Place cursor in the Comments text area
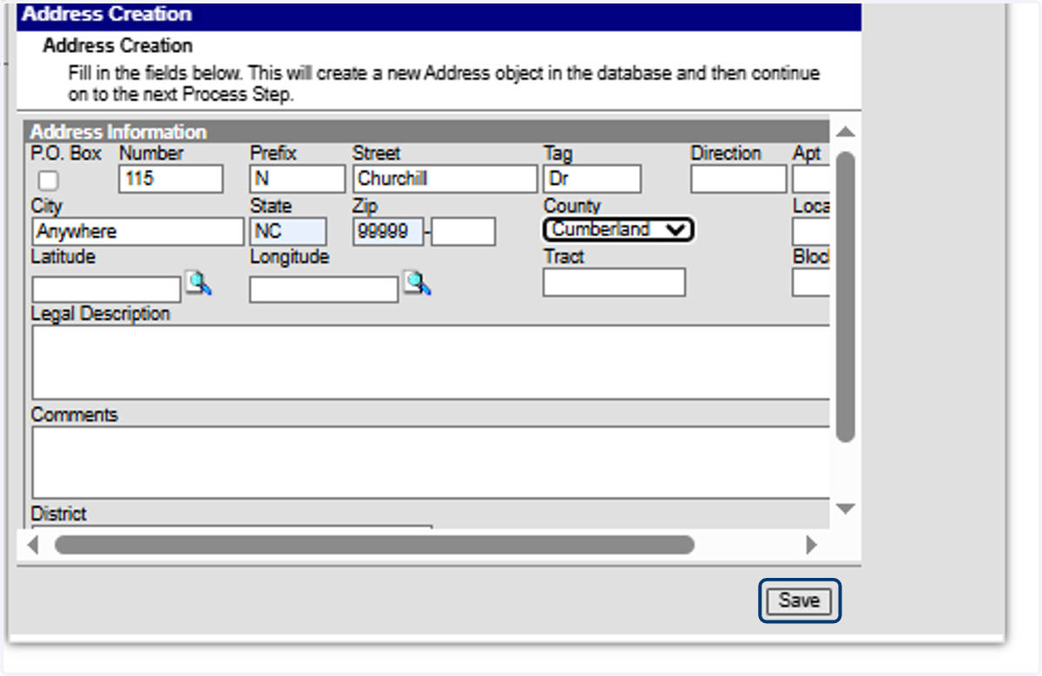The width and height of the screenshot is (1042, 676). 431,463
